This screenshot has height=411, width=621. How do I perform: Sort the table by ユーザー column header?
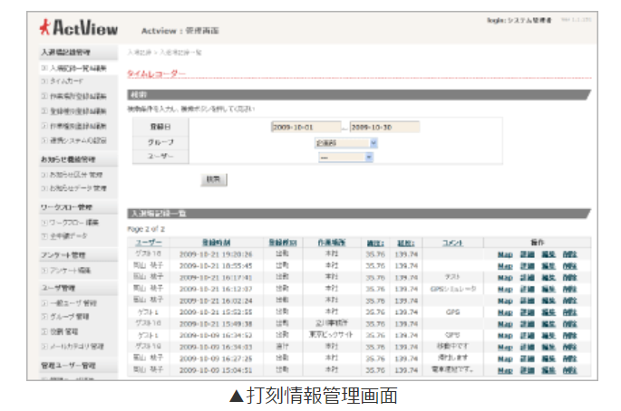pyautogui.click(x=149, y=243)
